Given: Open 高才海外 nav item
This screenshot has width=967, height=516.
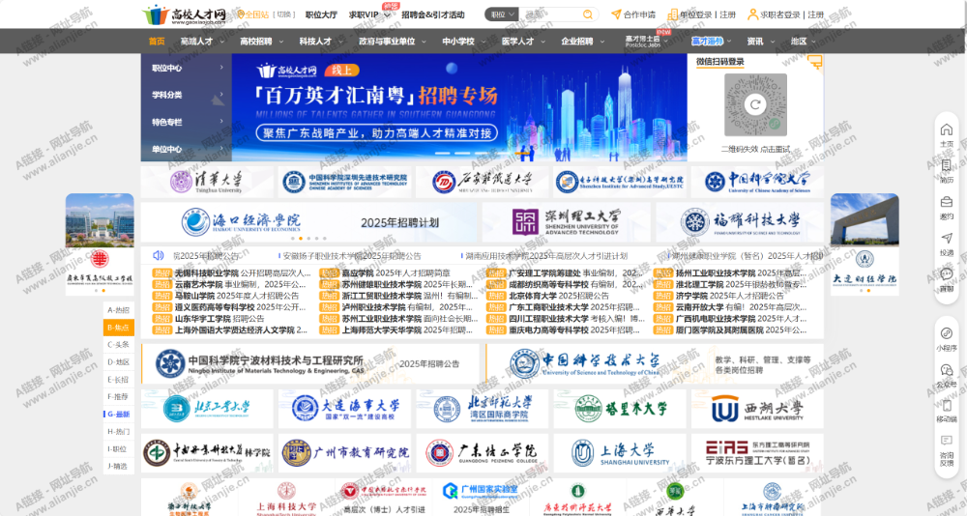Looking at the screenshot, I should [707, 42].
